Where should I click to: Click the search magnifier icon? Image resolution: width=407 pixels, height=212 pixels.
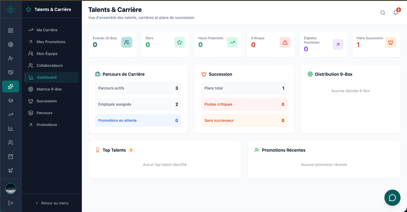(x=383, y=13)
